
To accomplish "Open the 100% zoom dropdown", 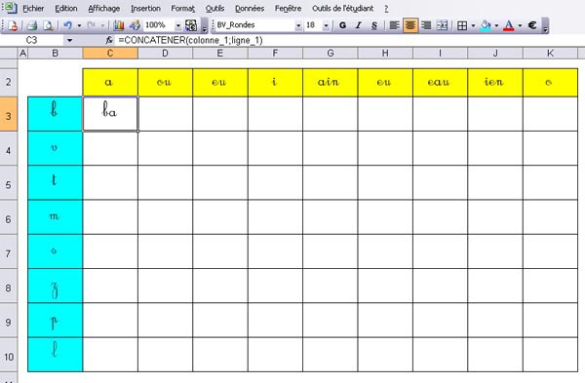I will (178, 25).
